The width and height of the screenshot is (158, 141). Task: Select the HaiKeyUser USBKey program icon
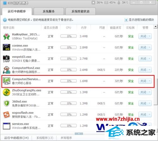pos(6,36)
